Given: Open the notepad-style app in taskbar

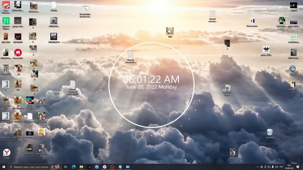Looking at the screenshot, I should [x=120, y=167].
